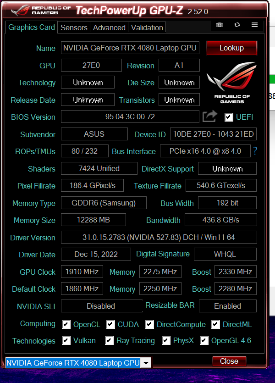Toggle the UEFI checkbox
The width and height of the screenshot is (275, 383).
tap(229, 117)
